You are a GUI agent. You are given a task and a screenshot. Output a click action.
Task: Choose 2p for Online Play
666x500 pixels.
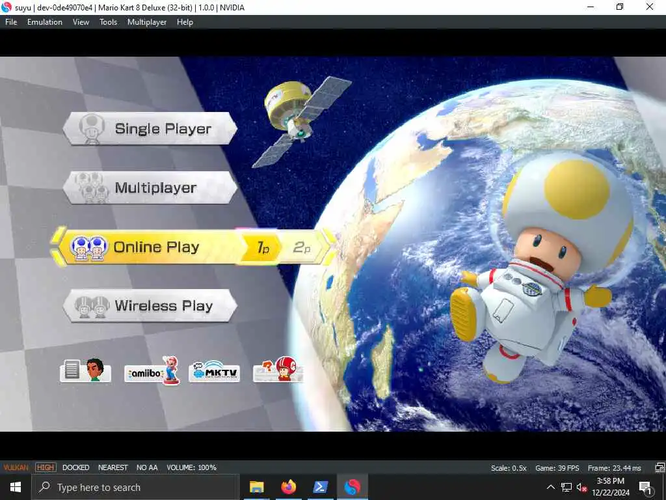[302, 247]
